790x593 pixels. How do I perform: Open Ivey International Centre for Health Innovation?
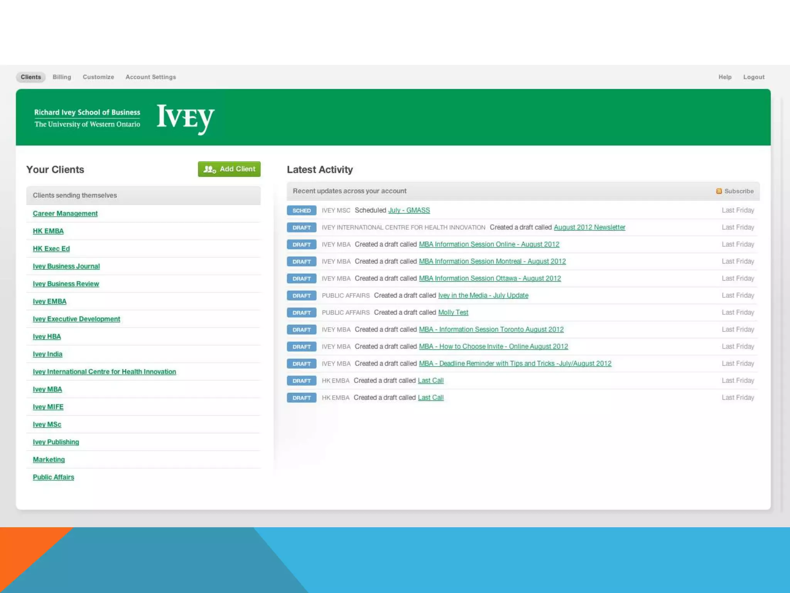(x=105, y=371)
